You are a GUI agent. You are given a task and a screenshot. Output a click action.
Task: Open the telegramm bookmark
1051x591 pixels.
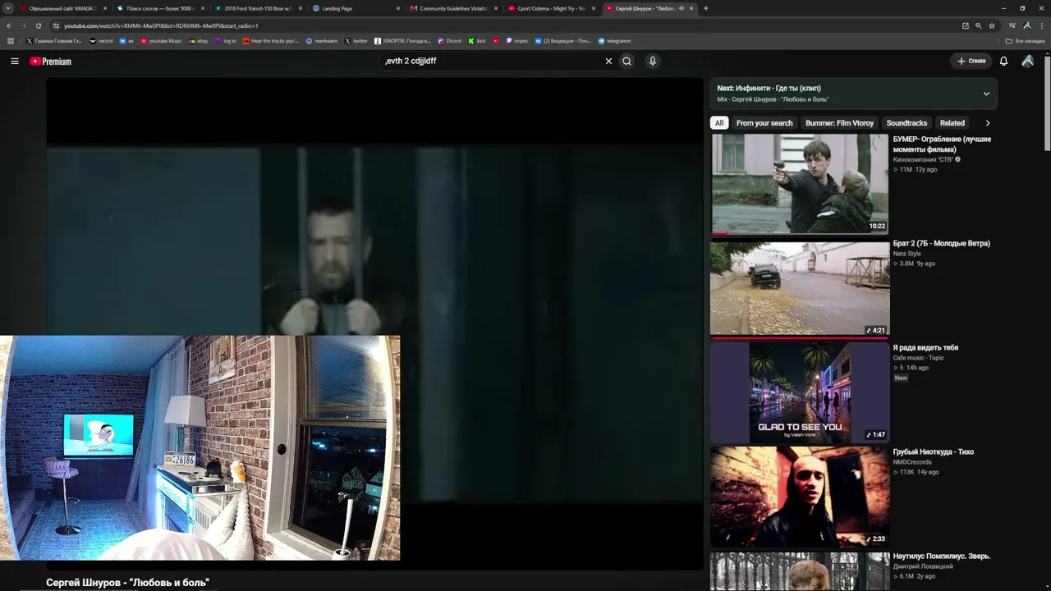point(614,41)
